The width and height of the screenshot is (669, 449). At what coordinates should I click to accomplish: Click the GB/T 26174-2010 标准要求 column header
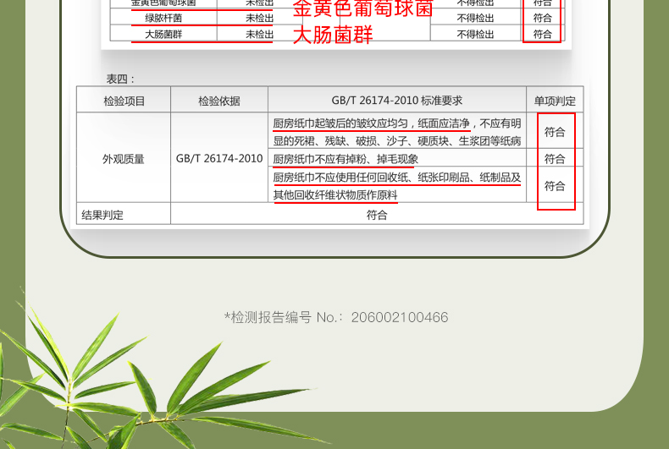(x=396, y=101)
